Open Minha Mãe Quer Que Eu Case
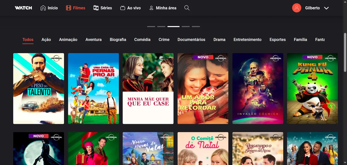The height and width of the screenshot is (165, 347). click(x=148, y=88)
